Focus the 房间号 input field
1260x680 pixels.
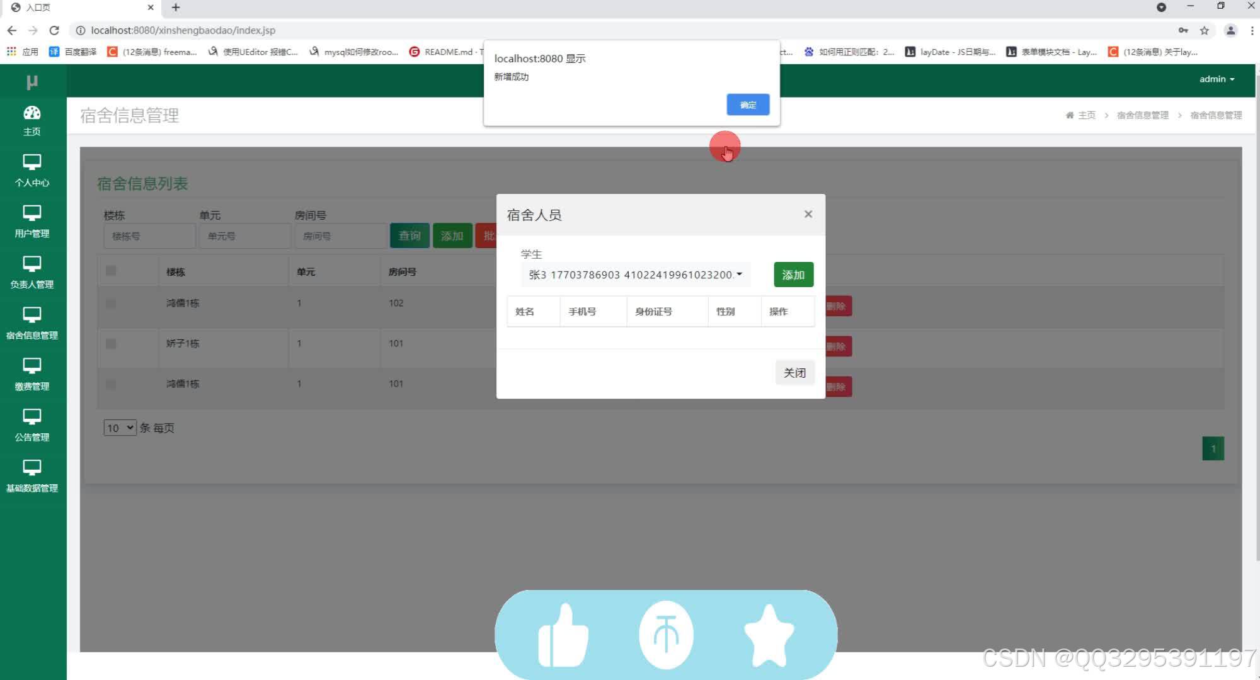pyautogui.click(x=341, y=236)
